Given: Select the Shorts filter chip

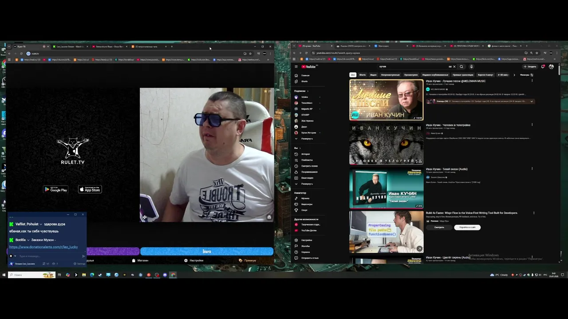Looking at the screenshot, I should pos(363,75).
